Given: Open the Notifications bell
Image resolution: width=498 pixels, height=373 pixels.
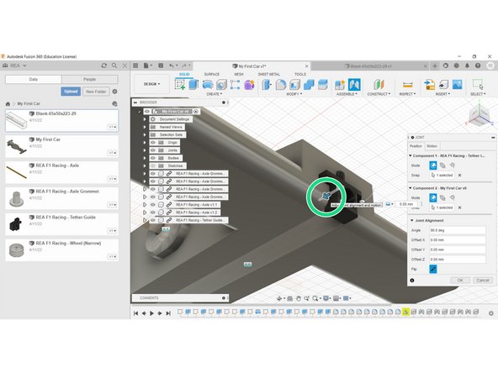Looking at the screenshot, I should click(467, 66).
